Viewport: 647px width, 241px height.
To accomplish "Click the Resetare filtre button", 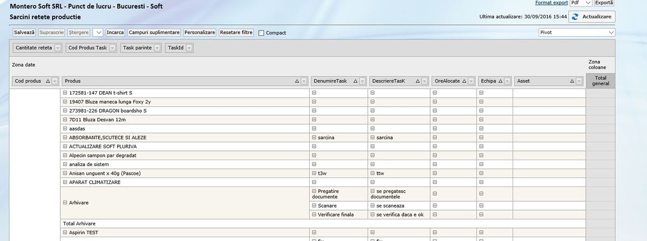I will pyautogui.click(x=236, y=32).
